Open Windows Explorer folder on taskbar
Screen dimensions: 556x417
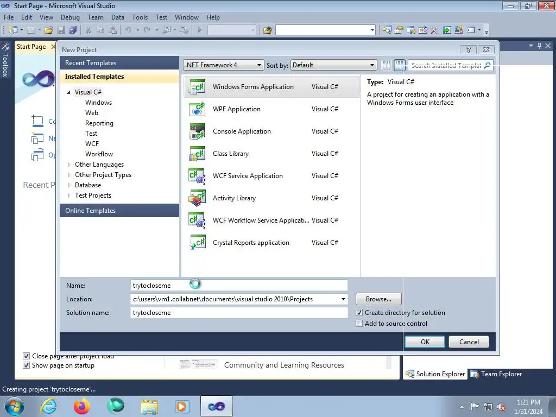click(x=149, y=406)
